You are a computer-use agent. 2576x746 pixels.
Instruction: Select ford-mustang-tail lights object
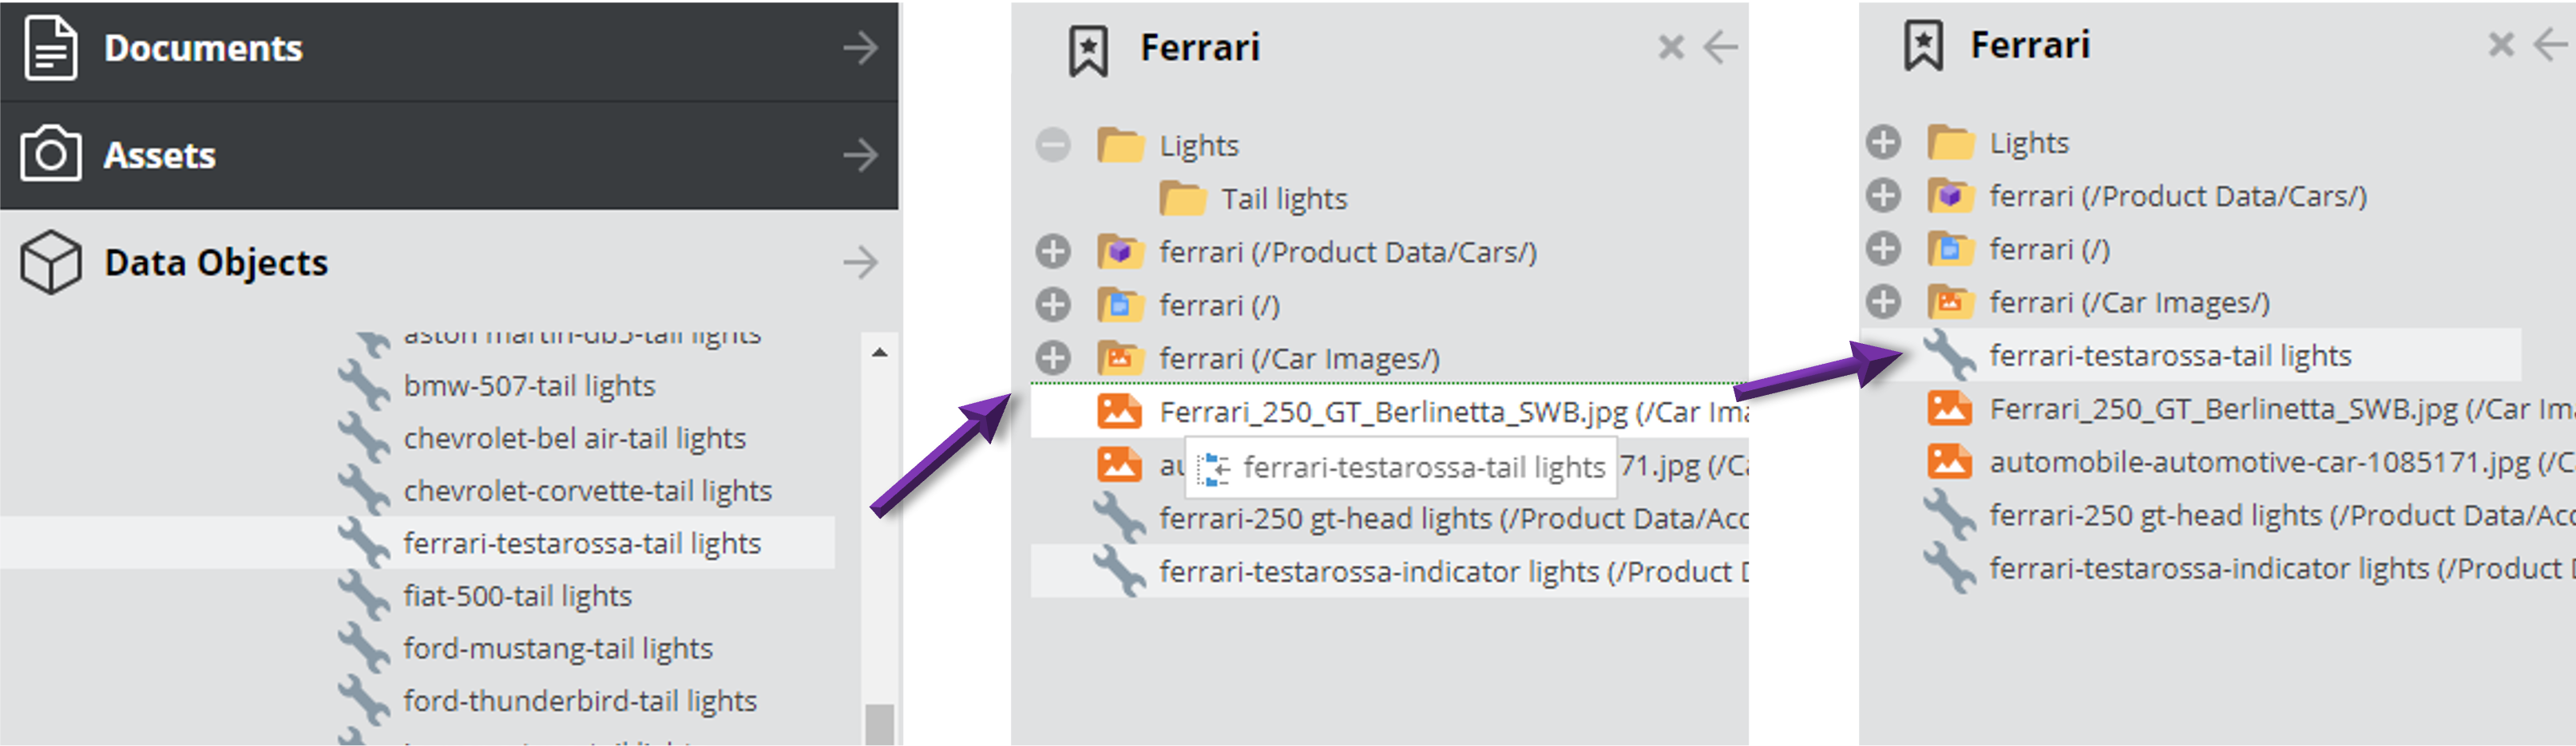558,649
